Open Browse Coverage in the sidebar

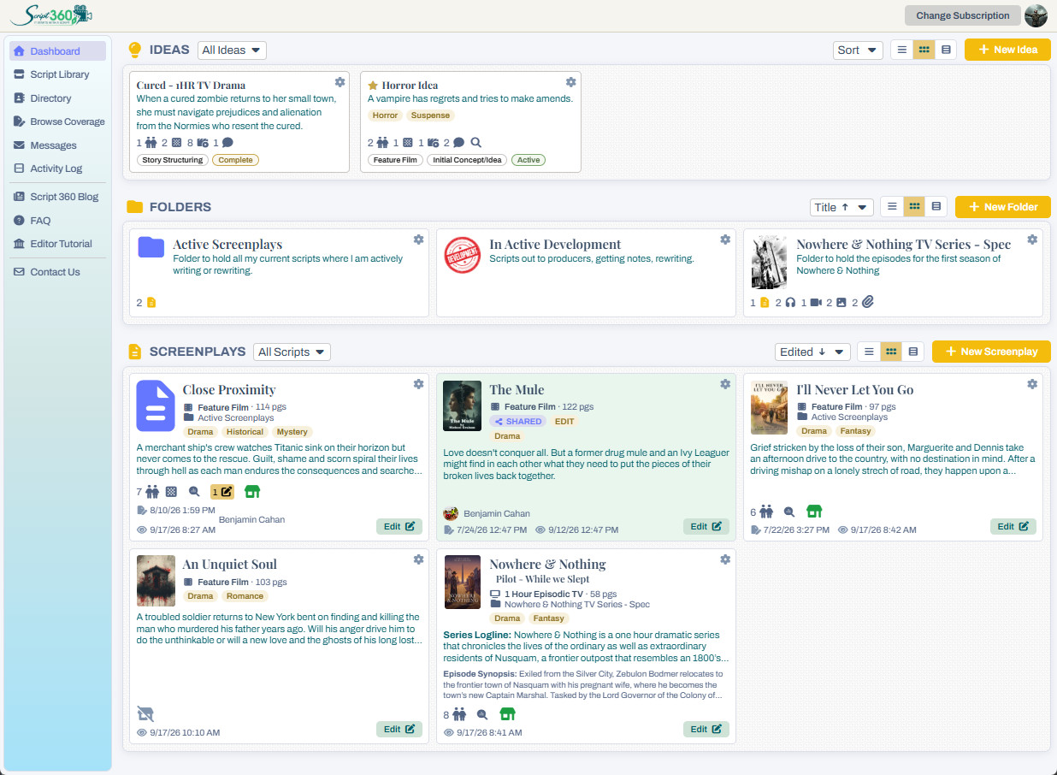58,121
